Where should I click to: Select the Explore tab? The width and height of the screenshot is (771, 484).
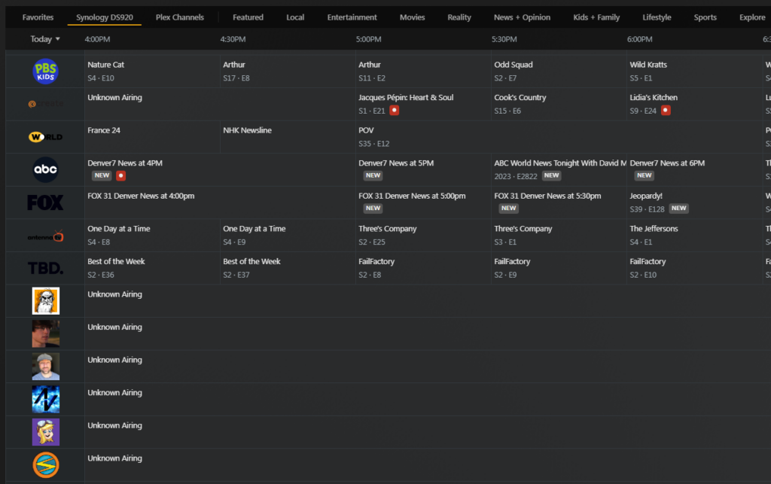(752, 17)
